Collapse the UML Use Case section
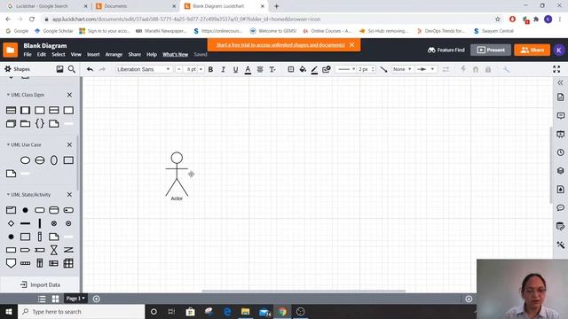 [8, 144]
